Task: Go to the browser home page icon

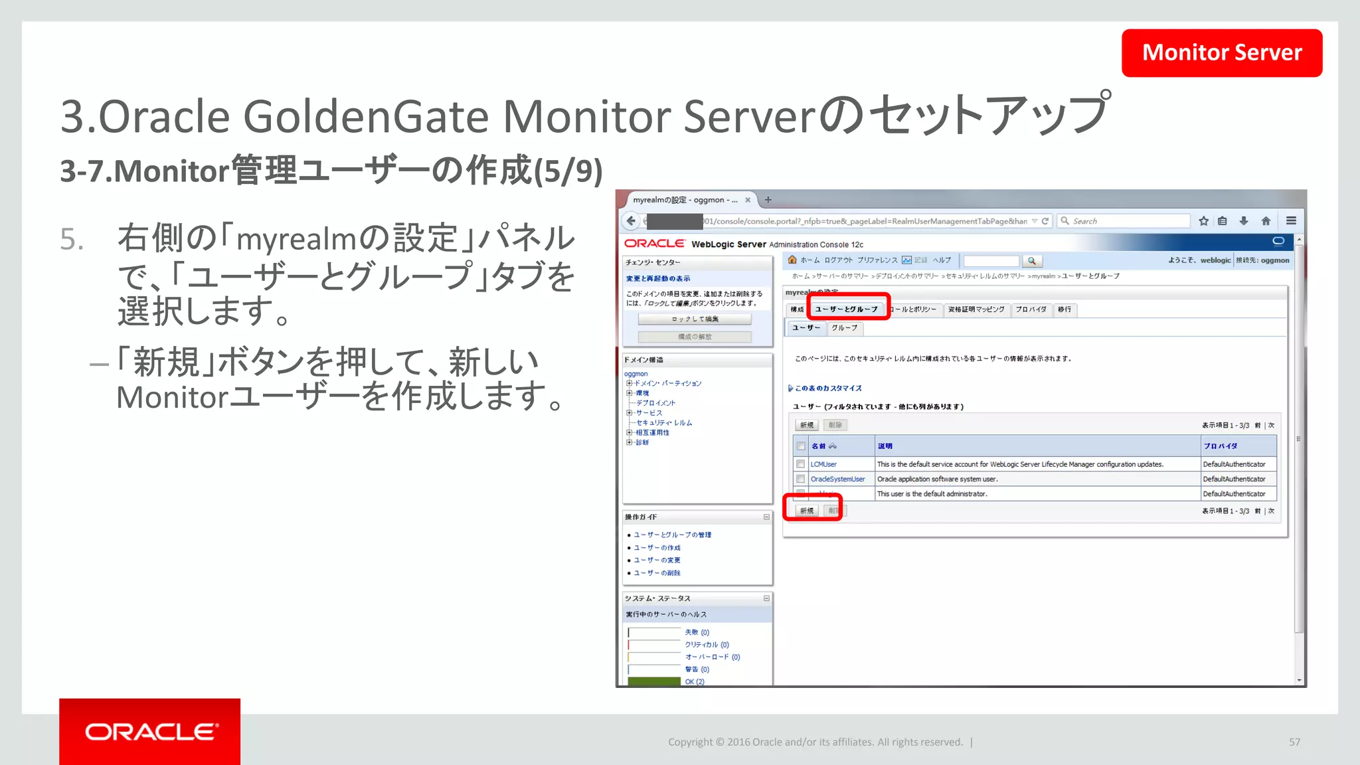Action: coord(1266,221)
